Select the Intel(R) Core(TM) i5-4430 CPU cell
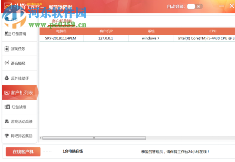Image resolution: width=235 pixels, height=162 pixels. tap(204, 38)
